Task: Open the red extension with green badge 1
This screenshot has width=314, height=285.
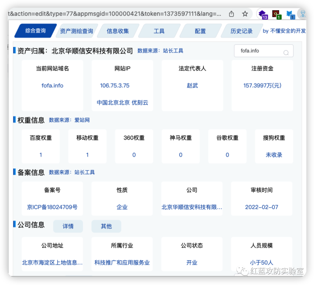Action: click(x=276, y=15)
